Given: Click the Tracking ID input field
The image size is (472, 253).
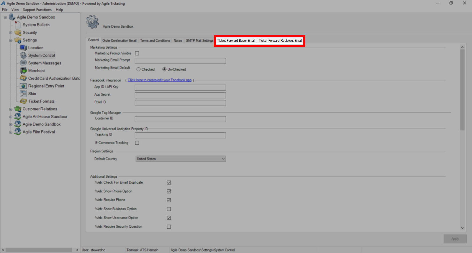Looking at the screenshot, I should [x=180, y=135].
